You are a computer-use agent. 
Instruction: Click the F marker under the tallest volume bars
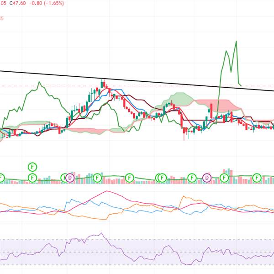[x=224, y=178]
